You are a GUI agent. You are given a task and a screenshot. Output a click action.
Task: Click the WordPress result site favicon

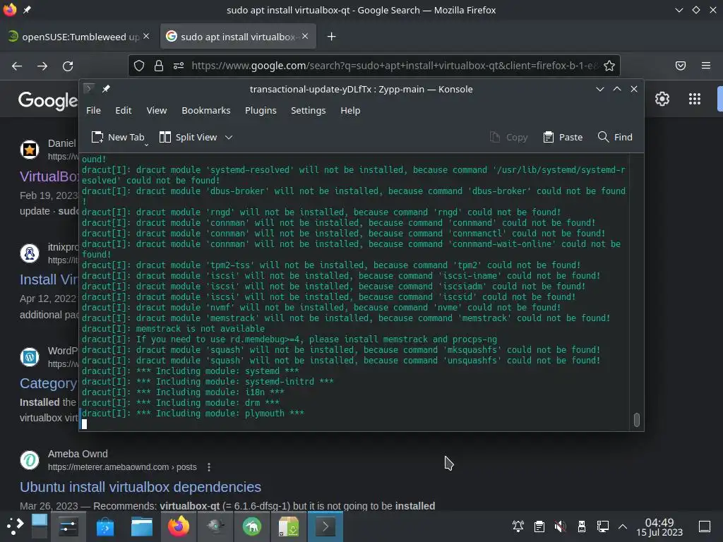coord(30,356)
